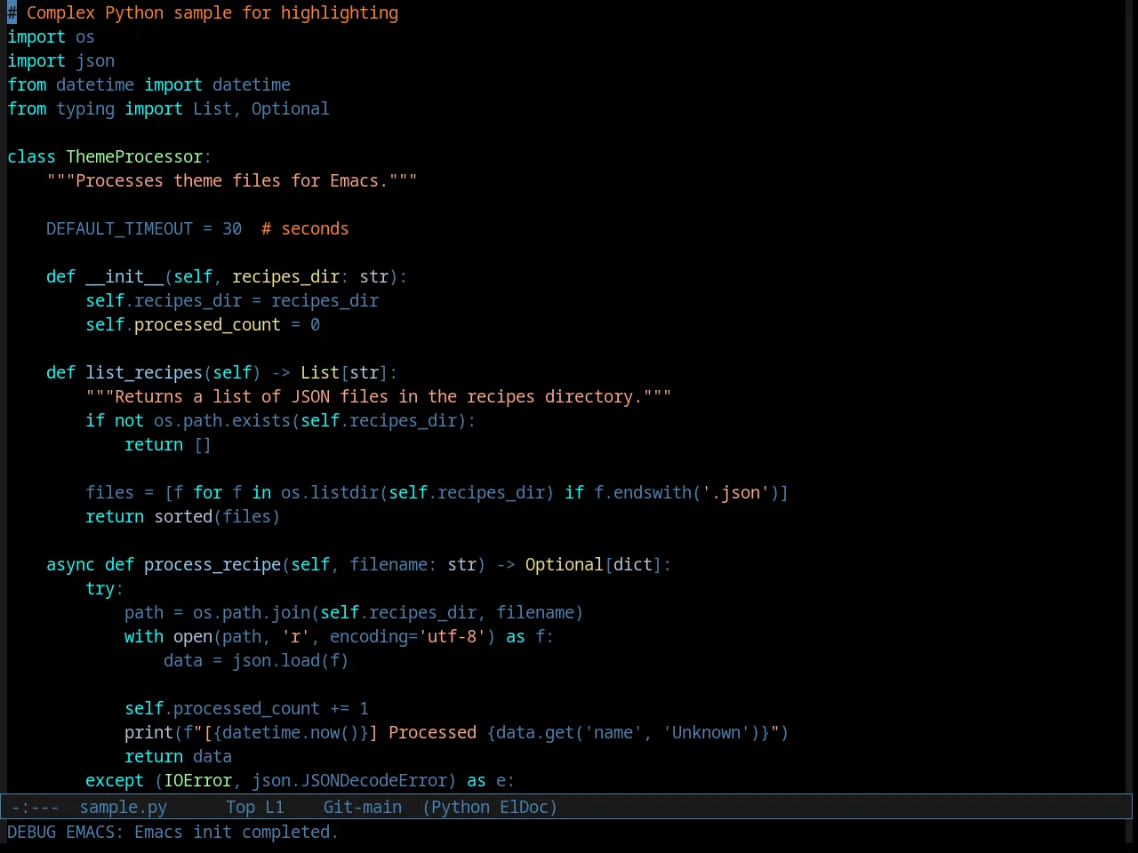The image size is (1138, 853).
Task: Click the 'try:' keyword
Action: pos(105,588)
